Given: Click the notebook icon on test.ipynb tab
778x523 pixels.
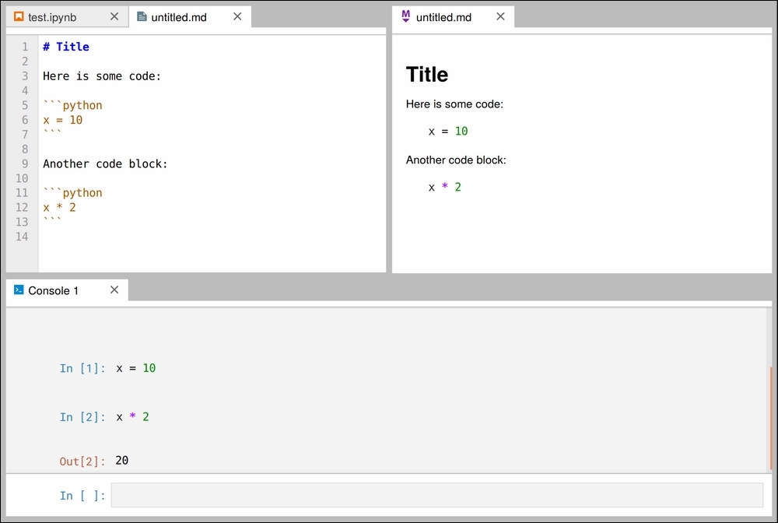Looking at the screenshot, I should 19,17.
